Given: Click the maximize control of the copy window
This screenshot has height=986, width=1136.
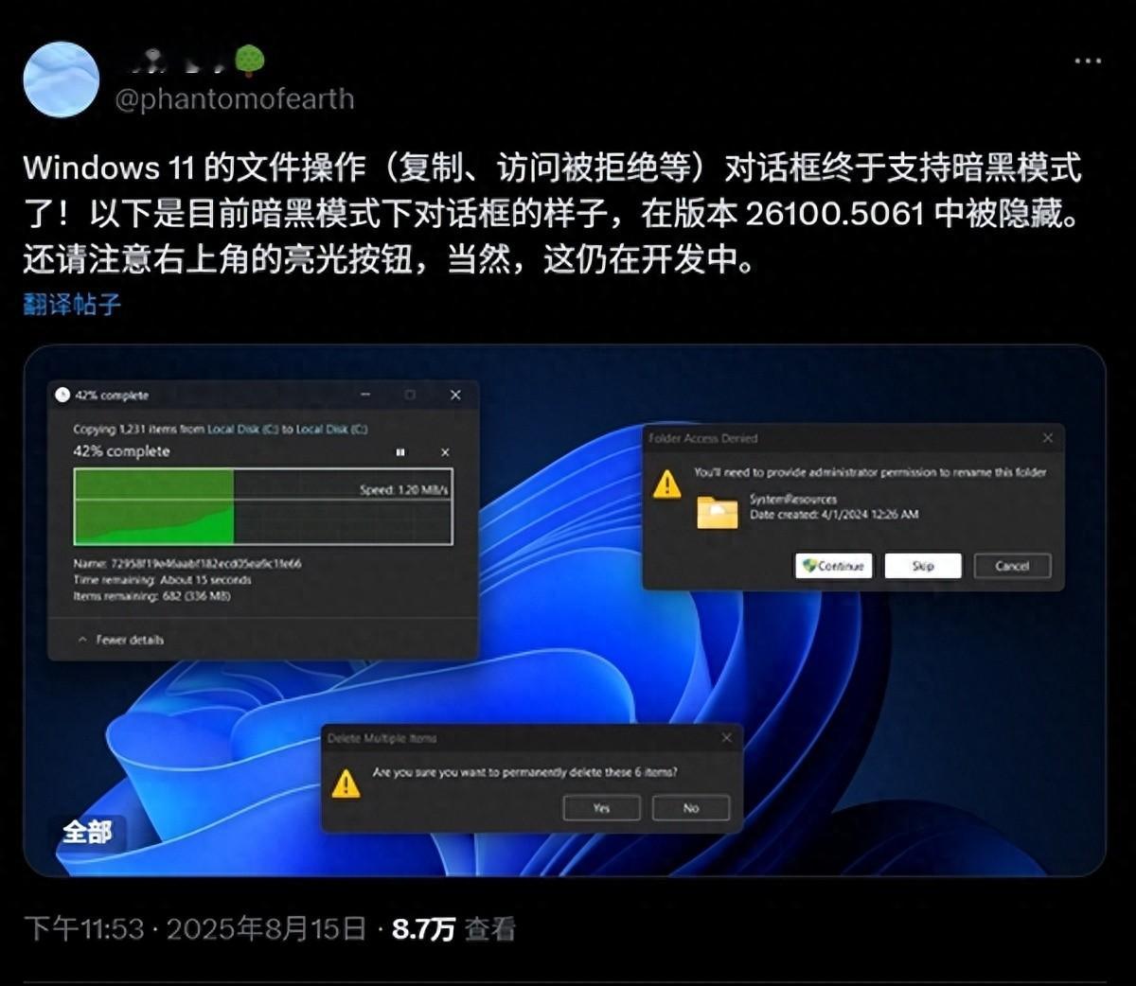Looking at the screenshot, I should tap(409, 396).
